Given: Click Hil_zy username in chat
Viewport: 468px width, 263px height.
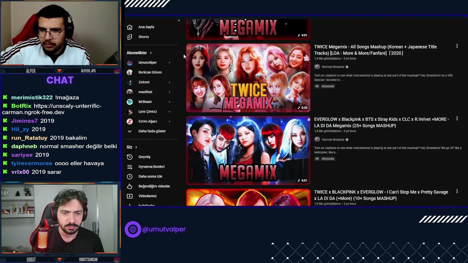Looking at the screenshot, I should click(20, 129).
